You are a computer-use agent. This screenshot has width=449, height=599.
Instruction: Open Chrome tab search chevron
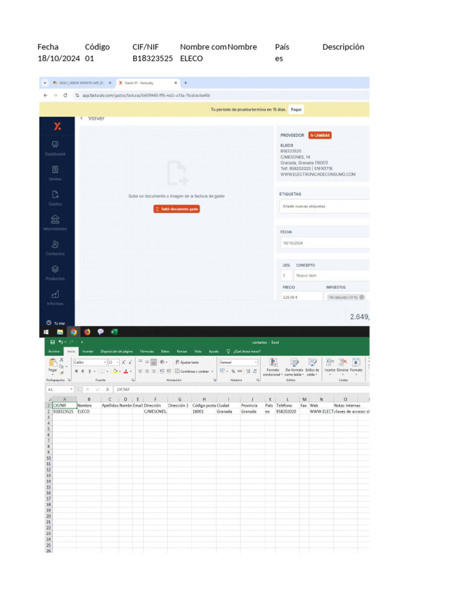(44, 83)
